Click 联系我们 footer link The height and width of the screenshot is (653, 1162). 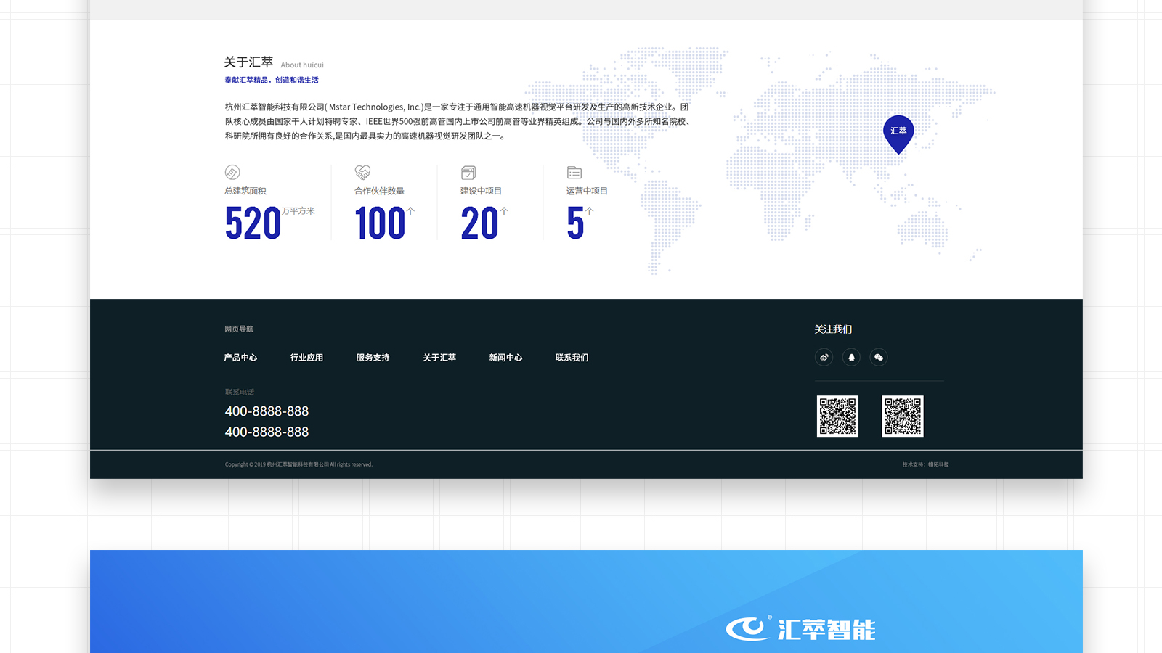[572, 358]
